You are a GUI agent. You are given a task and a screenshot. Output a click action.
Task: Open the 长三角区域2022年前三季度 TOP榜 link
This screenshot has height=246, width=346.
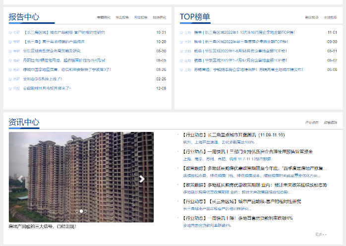point(241,42)
